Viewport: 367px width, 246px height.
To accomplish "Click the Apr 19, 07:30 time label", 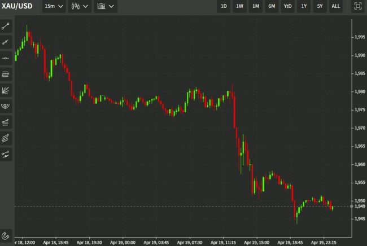I will 190,243.
